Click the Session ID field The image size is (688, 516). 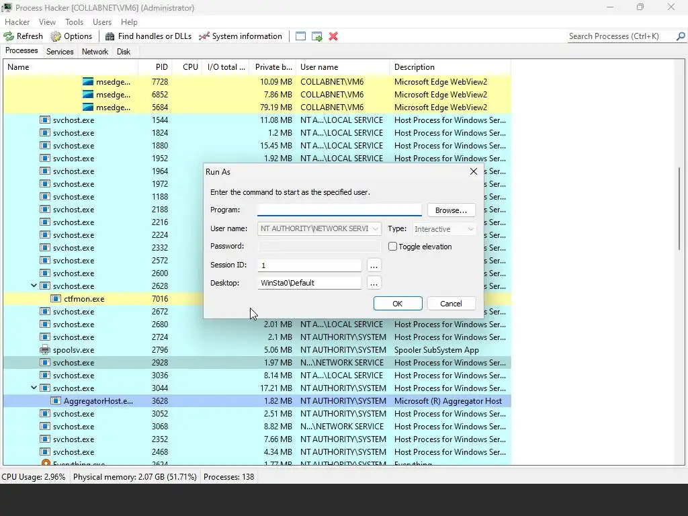coord(309,265)
